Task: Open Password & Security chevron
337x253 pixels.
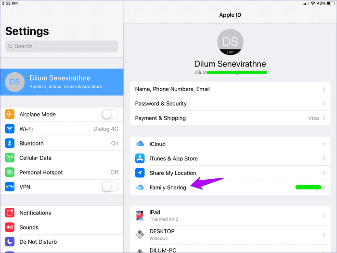Action: 324,104
